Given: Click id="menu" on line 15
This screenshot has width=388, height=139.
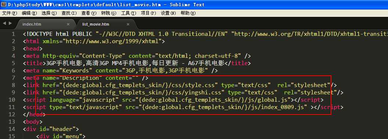Looking at the screenshot, I should point(67,136).
